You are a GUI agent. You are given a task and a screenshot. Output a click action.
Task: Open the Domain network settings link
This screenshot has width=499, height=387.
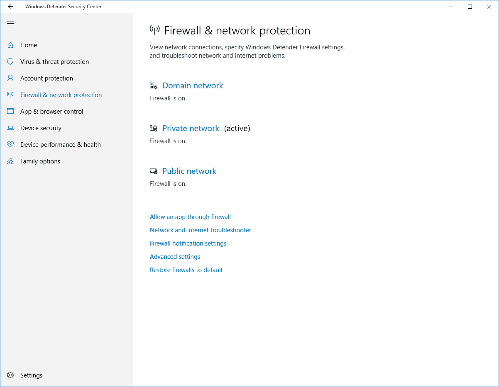click(193, 85)
